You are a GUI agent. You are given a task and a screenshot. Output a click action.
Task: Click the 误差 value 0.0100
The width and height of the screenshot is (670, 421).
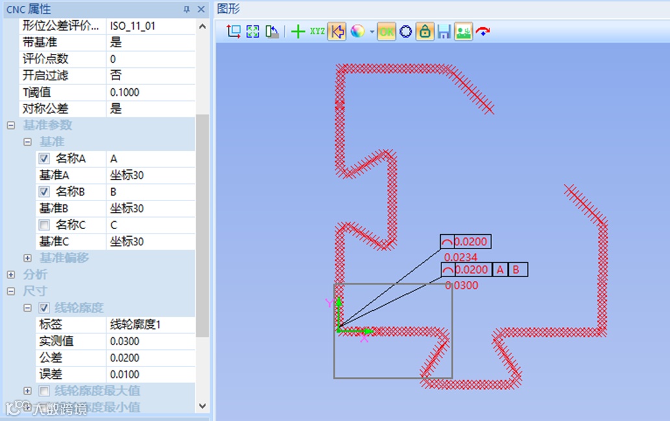click(x=151, y=374)
